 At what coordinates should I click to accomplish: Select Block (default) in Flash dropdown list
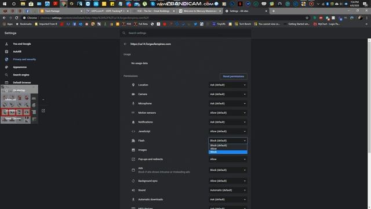pos(228,146)
